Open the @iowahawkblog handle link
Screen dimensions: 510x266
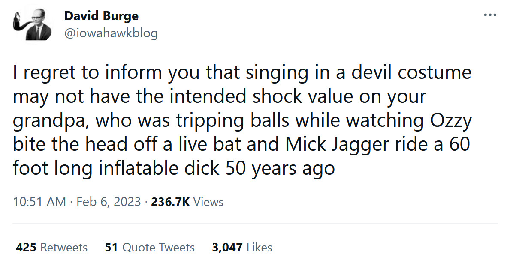[111, 33]
